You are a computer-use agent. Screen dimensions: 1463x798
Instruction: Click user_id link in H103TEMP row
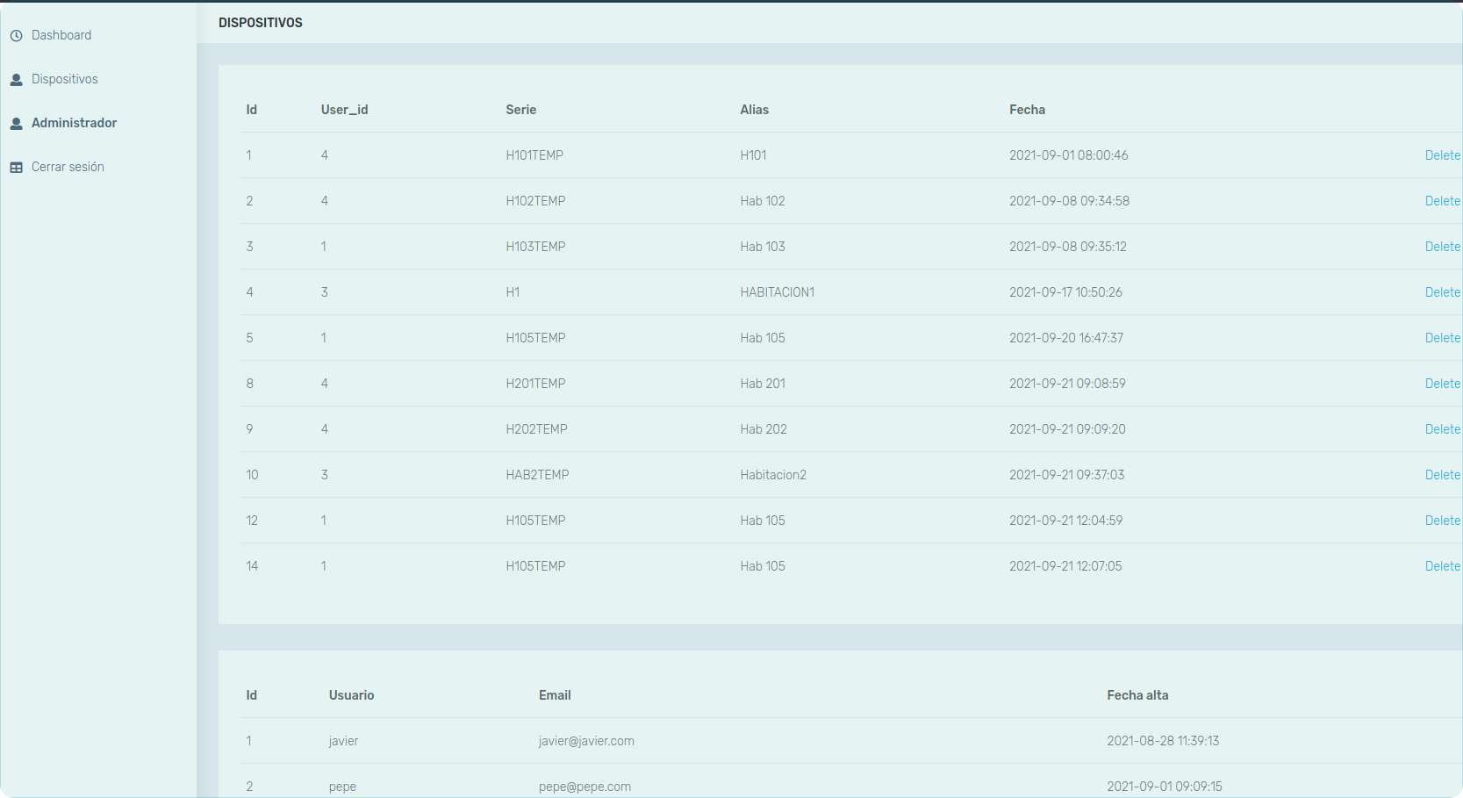tap(324, 247)
